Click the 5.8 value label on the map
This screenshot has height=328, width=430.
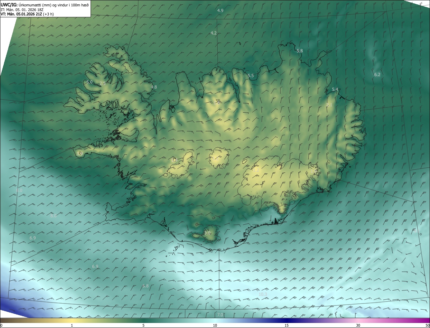pos(300,51)
